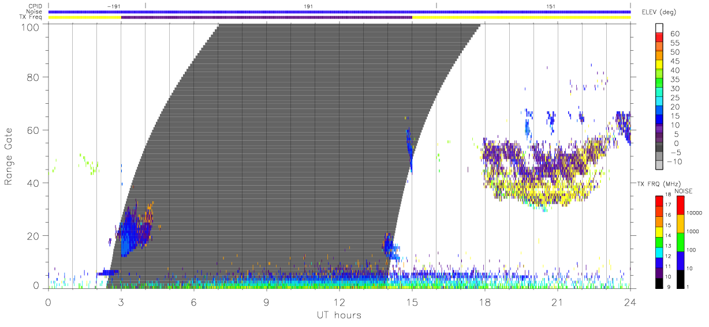This screenshot has width=709, height=327.
Task: Pick the blue 10–15 elevation swatch
Action: (x=659, y=121)
